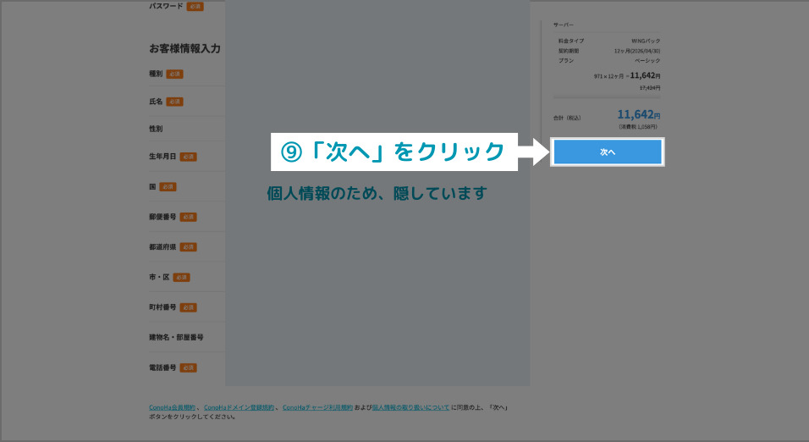Image resolution: width=809 pixels, height=442 pixels.
Task: Click the 町村番号 field label
Action: 162,307
